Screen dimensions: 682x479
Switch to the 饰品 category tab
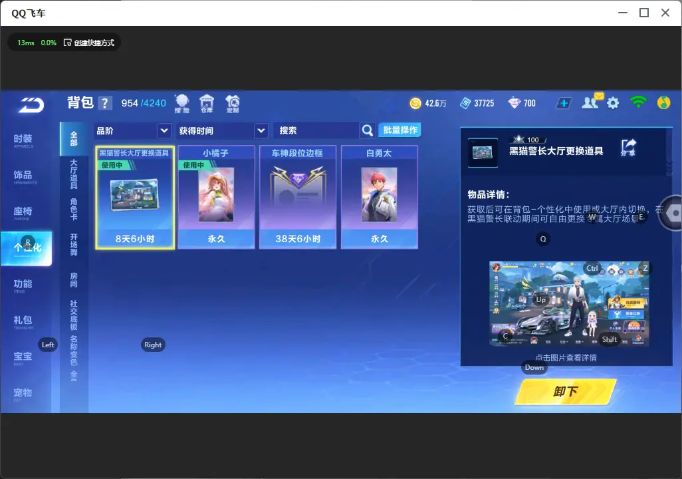(23, 176)
